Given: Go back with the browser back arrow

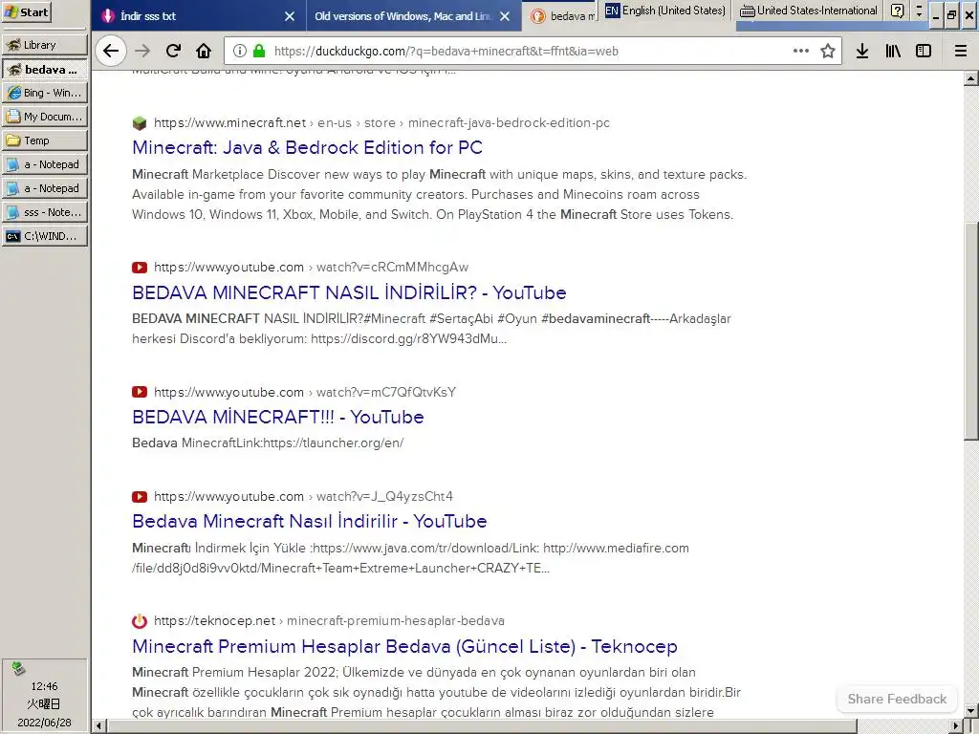Looking at the screenshot, I should (111, 51).
